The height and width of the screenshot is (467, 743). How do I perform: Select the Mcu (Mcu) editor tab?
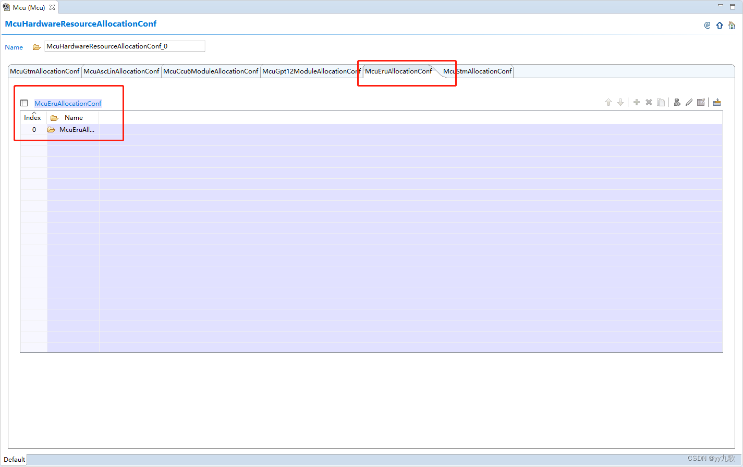(29, 7)
